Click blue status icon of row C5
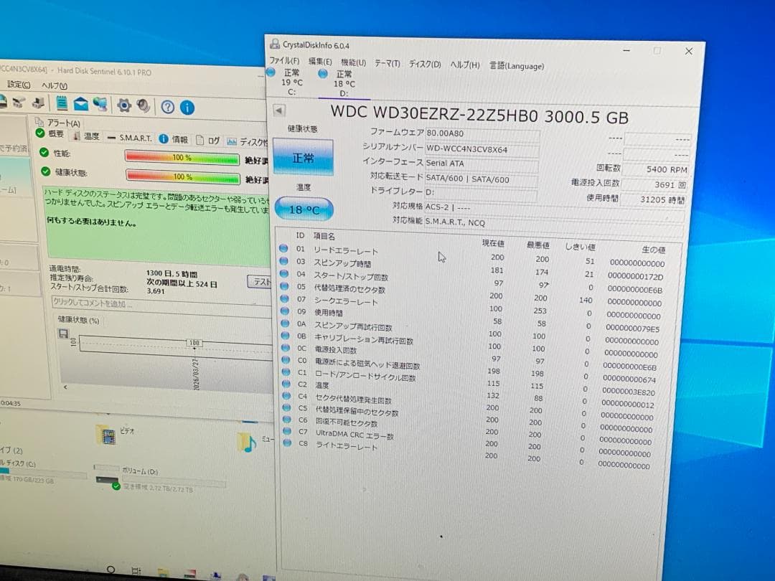 tap(286, 407)
